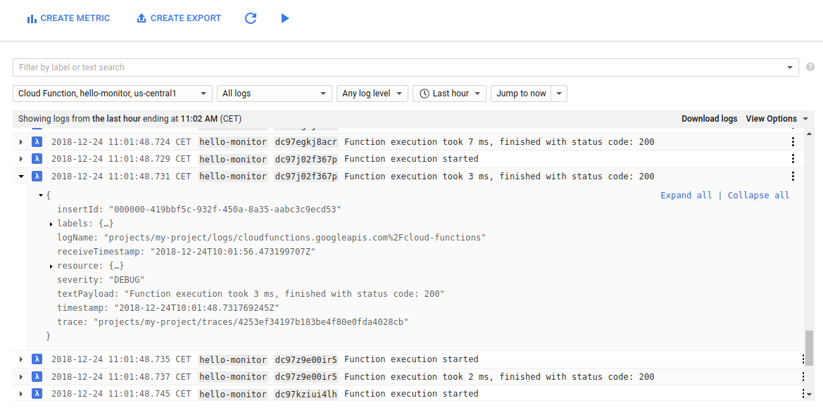
Task: Open the All logs dropdown
Action: pos(274,93)
